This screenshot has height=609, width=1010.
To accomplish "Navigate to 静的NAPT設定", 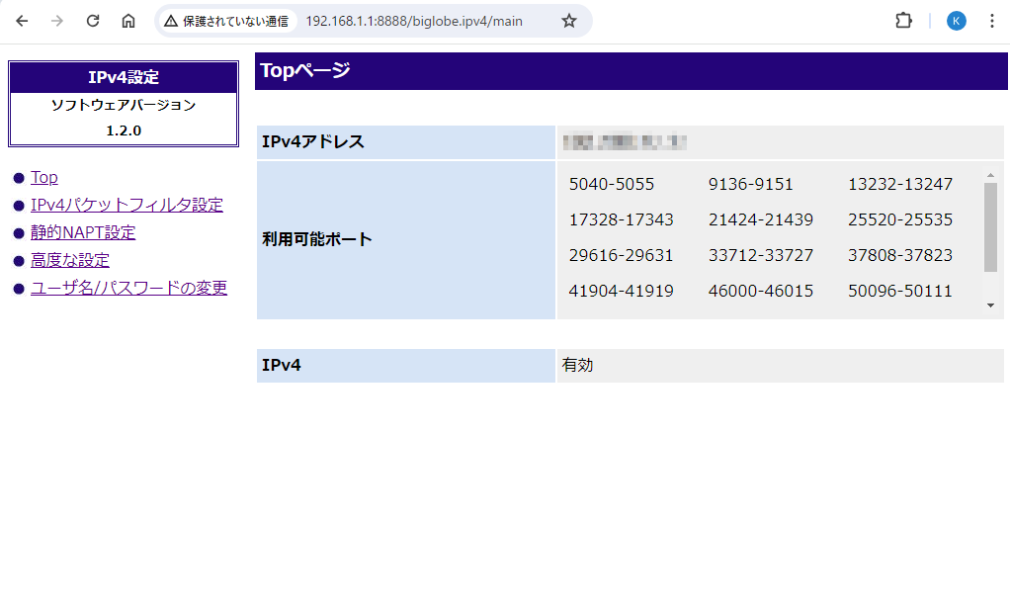I will [83, 233].
